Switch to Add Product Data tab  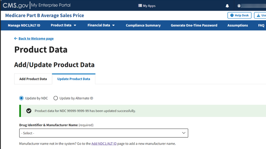pyautogui.click(x=33, y=79)
